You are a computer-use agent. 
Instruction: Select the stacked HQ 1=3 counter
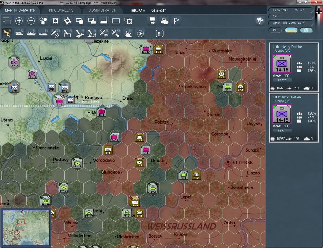(135, 202)
